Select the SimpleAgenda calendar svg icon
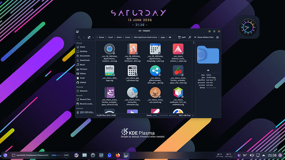 click(x=155, y=49)
